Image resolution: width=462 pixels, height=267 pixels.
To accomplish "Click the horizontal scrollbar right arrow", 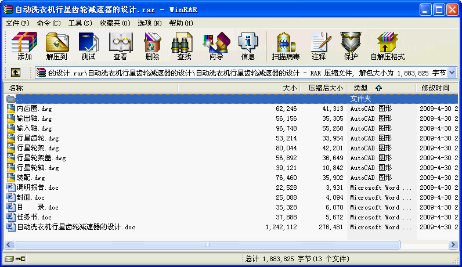I will click(x=453, y=244).
